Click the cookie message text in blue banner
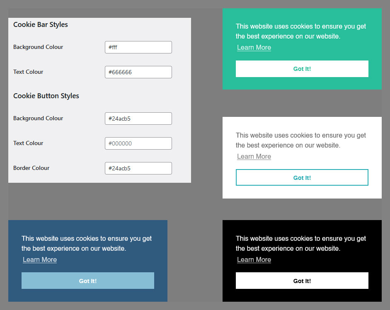The width and height of the screenshot is (390, 310). pyautogui.click(x=87, y=244)
